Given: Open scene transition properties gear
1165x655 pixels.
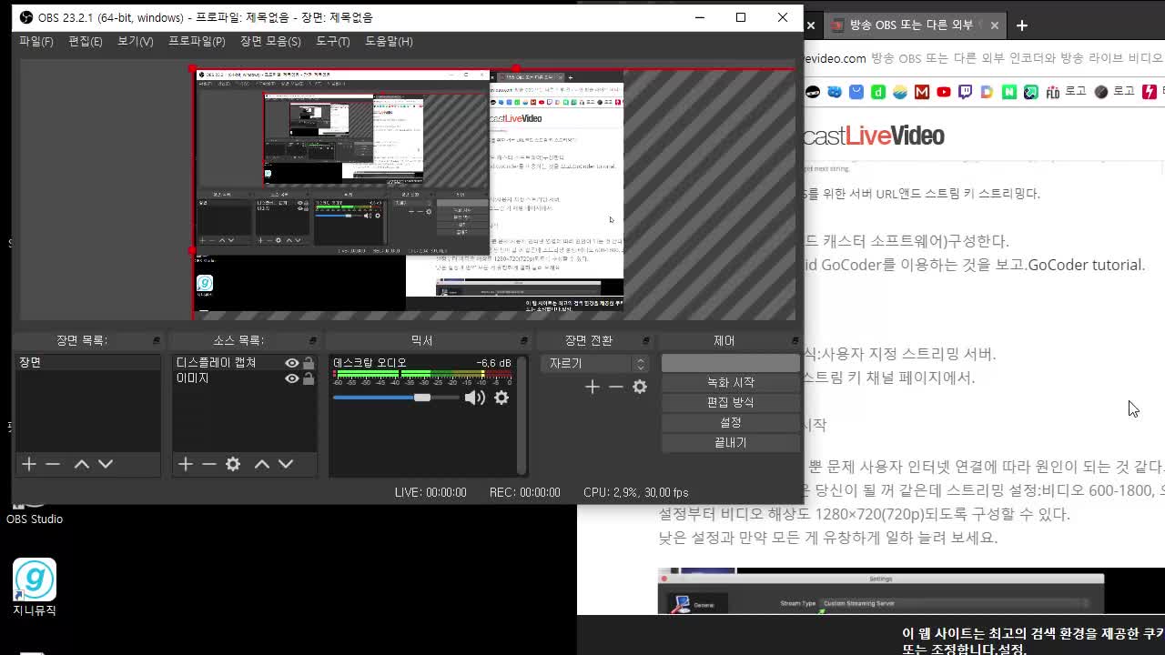Looking at the screenshot, I should 640,387.
